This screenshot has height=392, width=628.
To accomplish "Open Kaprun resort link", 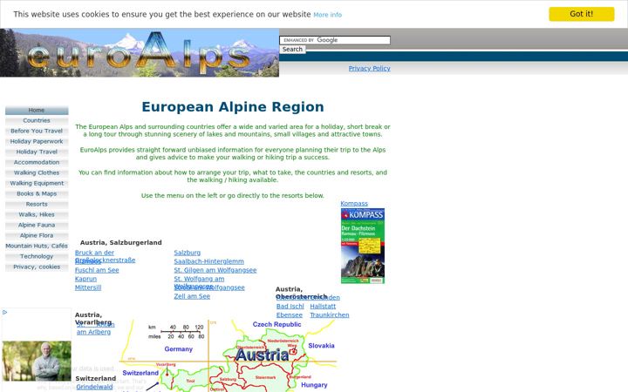I will 85,280.
